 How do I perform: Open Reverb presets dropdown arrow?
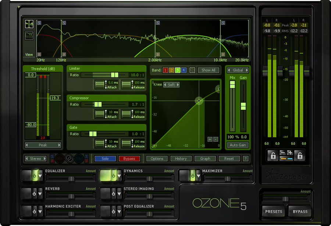(x=40, y=194)
